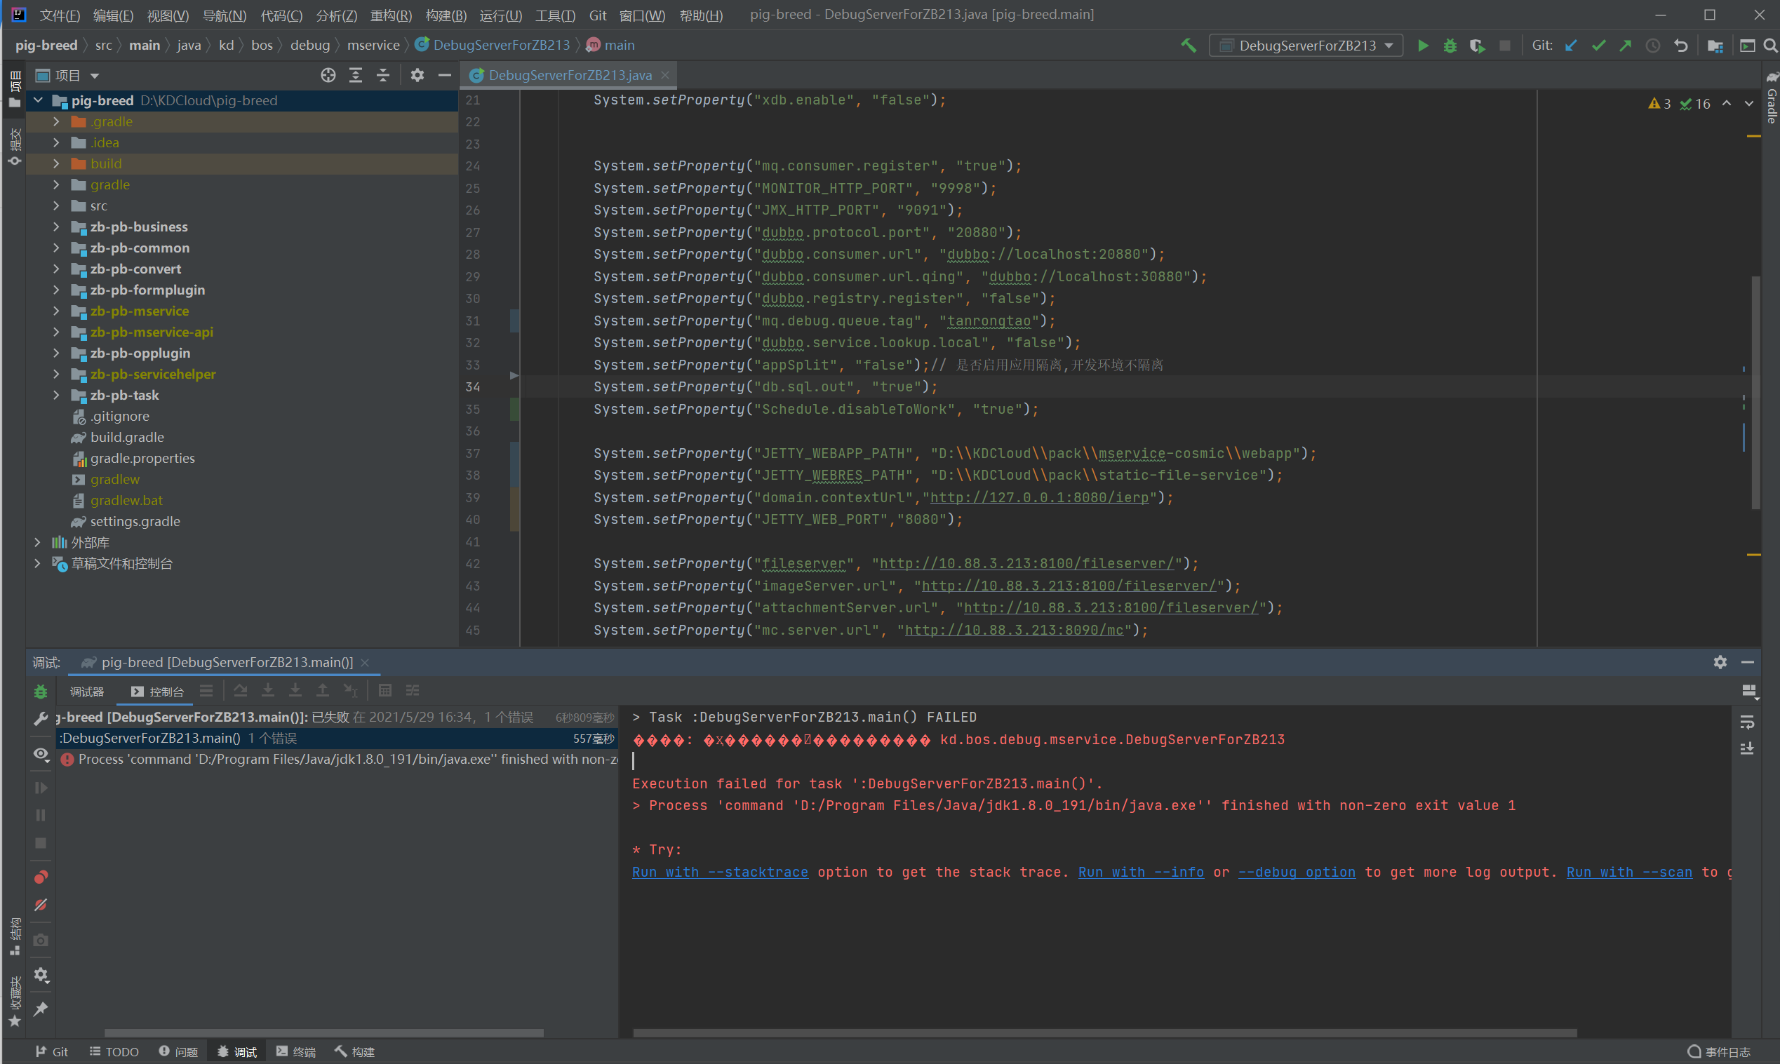This screenshot has height=1064, width=1780.
Task: Click locate file crosshair icon in project panel
Action: [328, 75]
